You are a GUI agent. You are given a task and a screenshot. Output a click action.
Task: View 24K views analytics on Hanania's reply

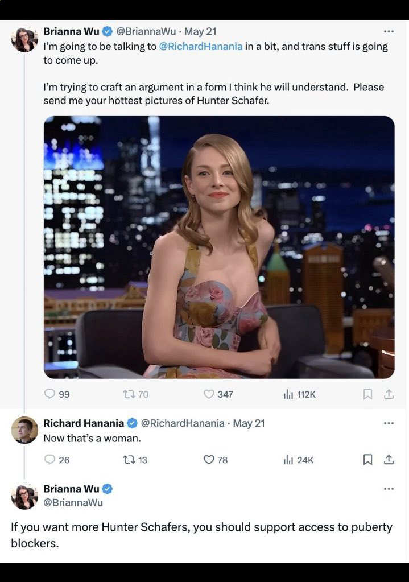click(288, 460)
